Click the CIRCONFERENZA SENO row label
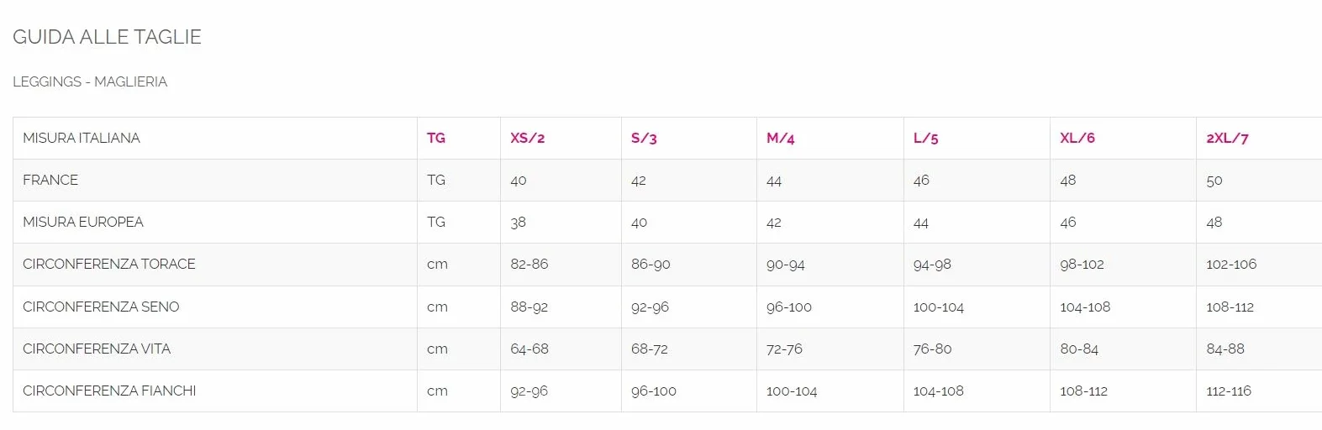Image resolution: width=1322 pixels, height=430 pixels. [101, 307]
